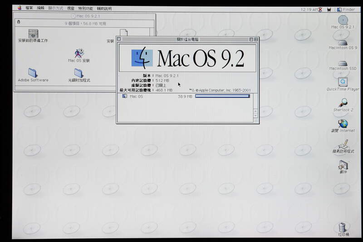Click the Mac OS app icon in the memory list

coord(124,96)
